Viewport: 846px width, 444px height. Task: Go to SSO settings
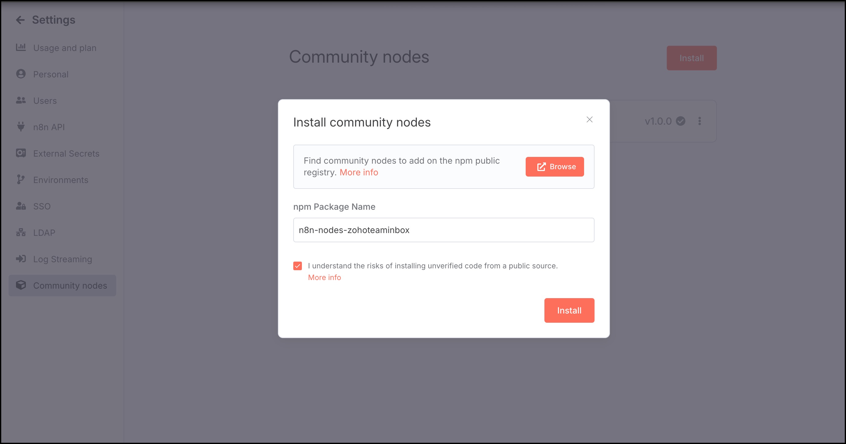coord(42,206)
